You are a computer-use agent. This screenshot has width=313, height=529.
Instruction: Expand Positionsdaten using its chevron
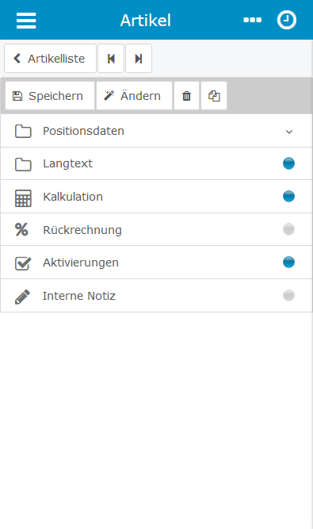[x=289, y=132]
